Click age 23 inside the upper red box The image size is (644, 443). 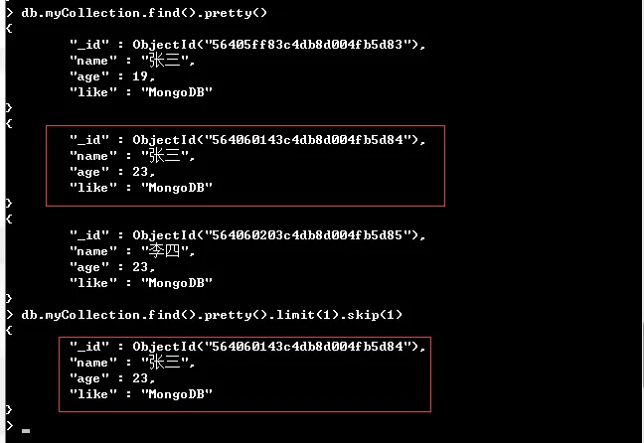[x=140, y=172]
